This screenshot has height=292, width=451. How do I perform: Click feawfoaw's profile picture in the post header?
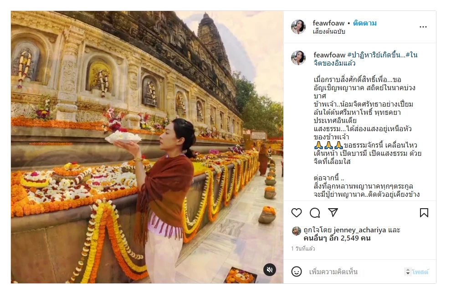[x=299, y=27]
